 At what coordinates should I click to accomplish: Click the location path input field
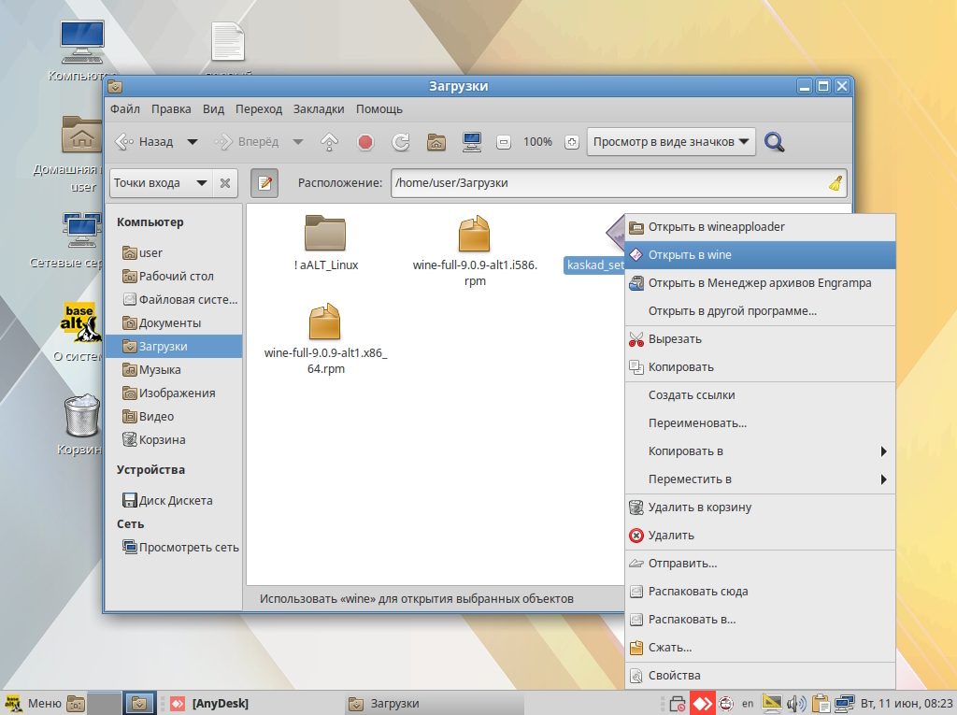607,183
